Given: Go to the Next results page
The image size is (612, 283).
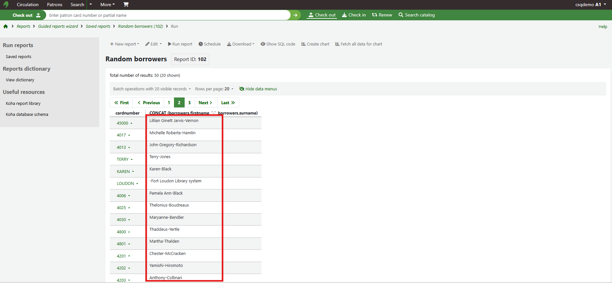Looking at the screenshot, I should pos(206,103).
